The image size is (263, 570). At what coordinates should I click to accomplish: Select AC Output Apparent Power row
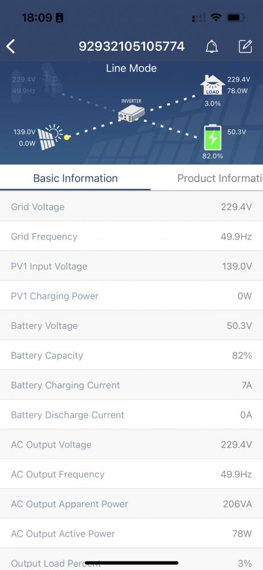(x=131, y=504)
